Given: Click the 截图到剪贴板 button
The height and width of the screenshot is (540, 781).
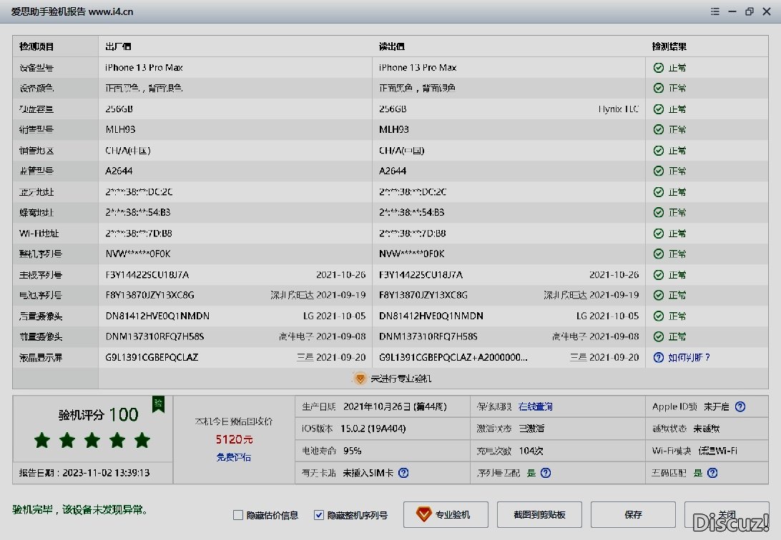Looking at the screenshot, I should (539, 514).
